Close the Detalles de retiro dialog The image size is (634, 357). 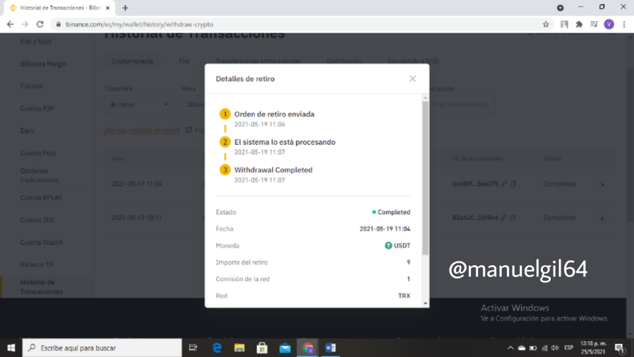pos(412,79)
